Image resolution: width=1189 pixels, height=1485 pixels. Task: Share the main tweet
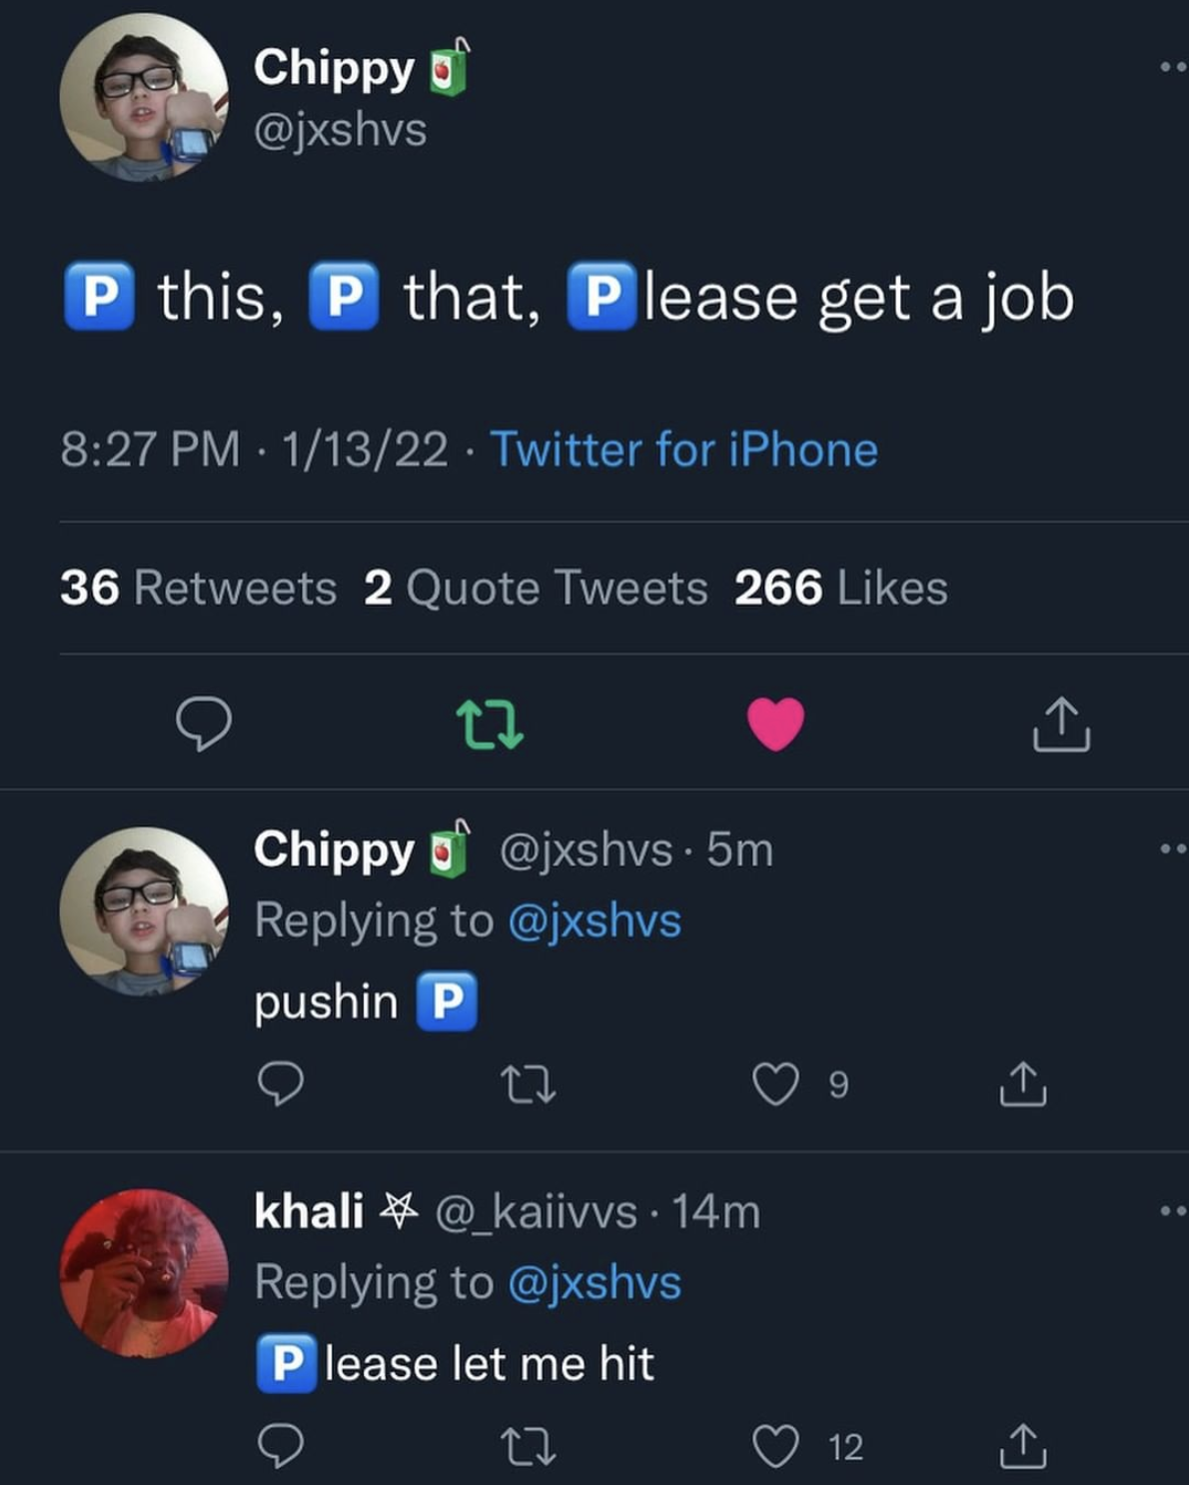[1060, 724]
